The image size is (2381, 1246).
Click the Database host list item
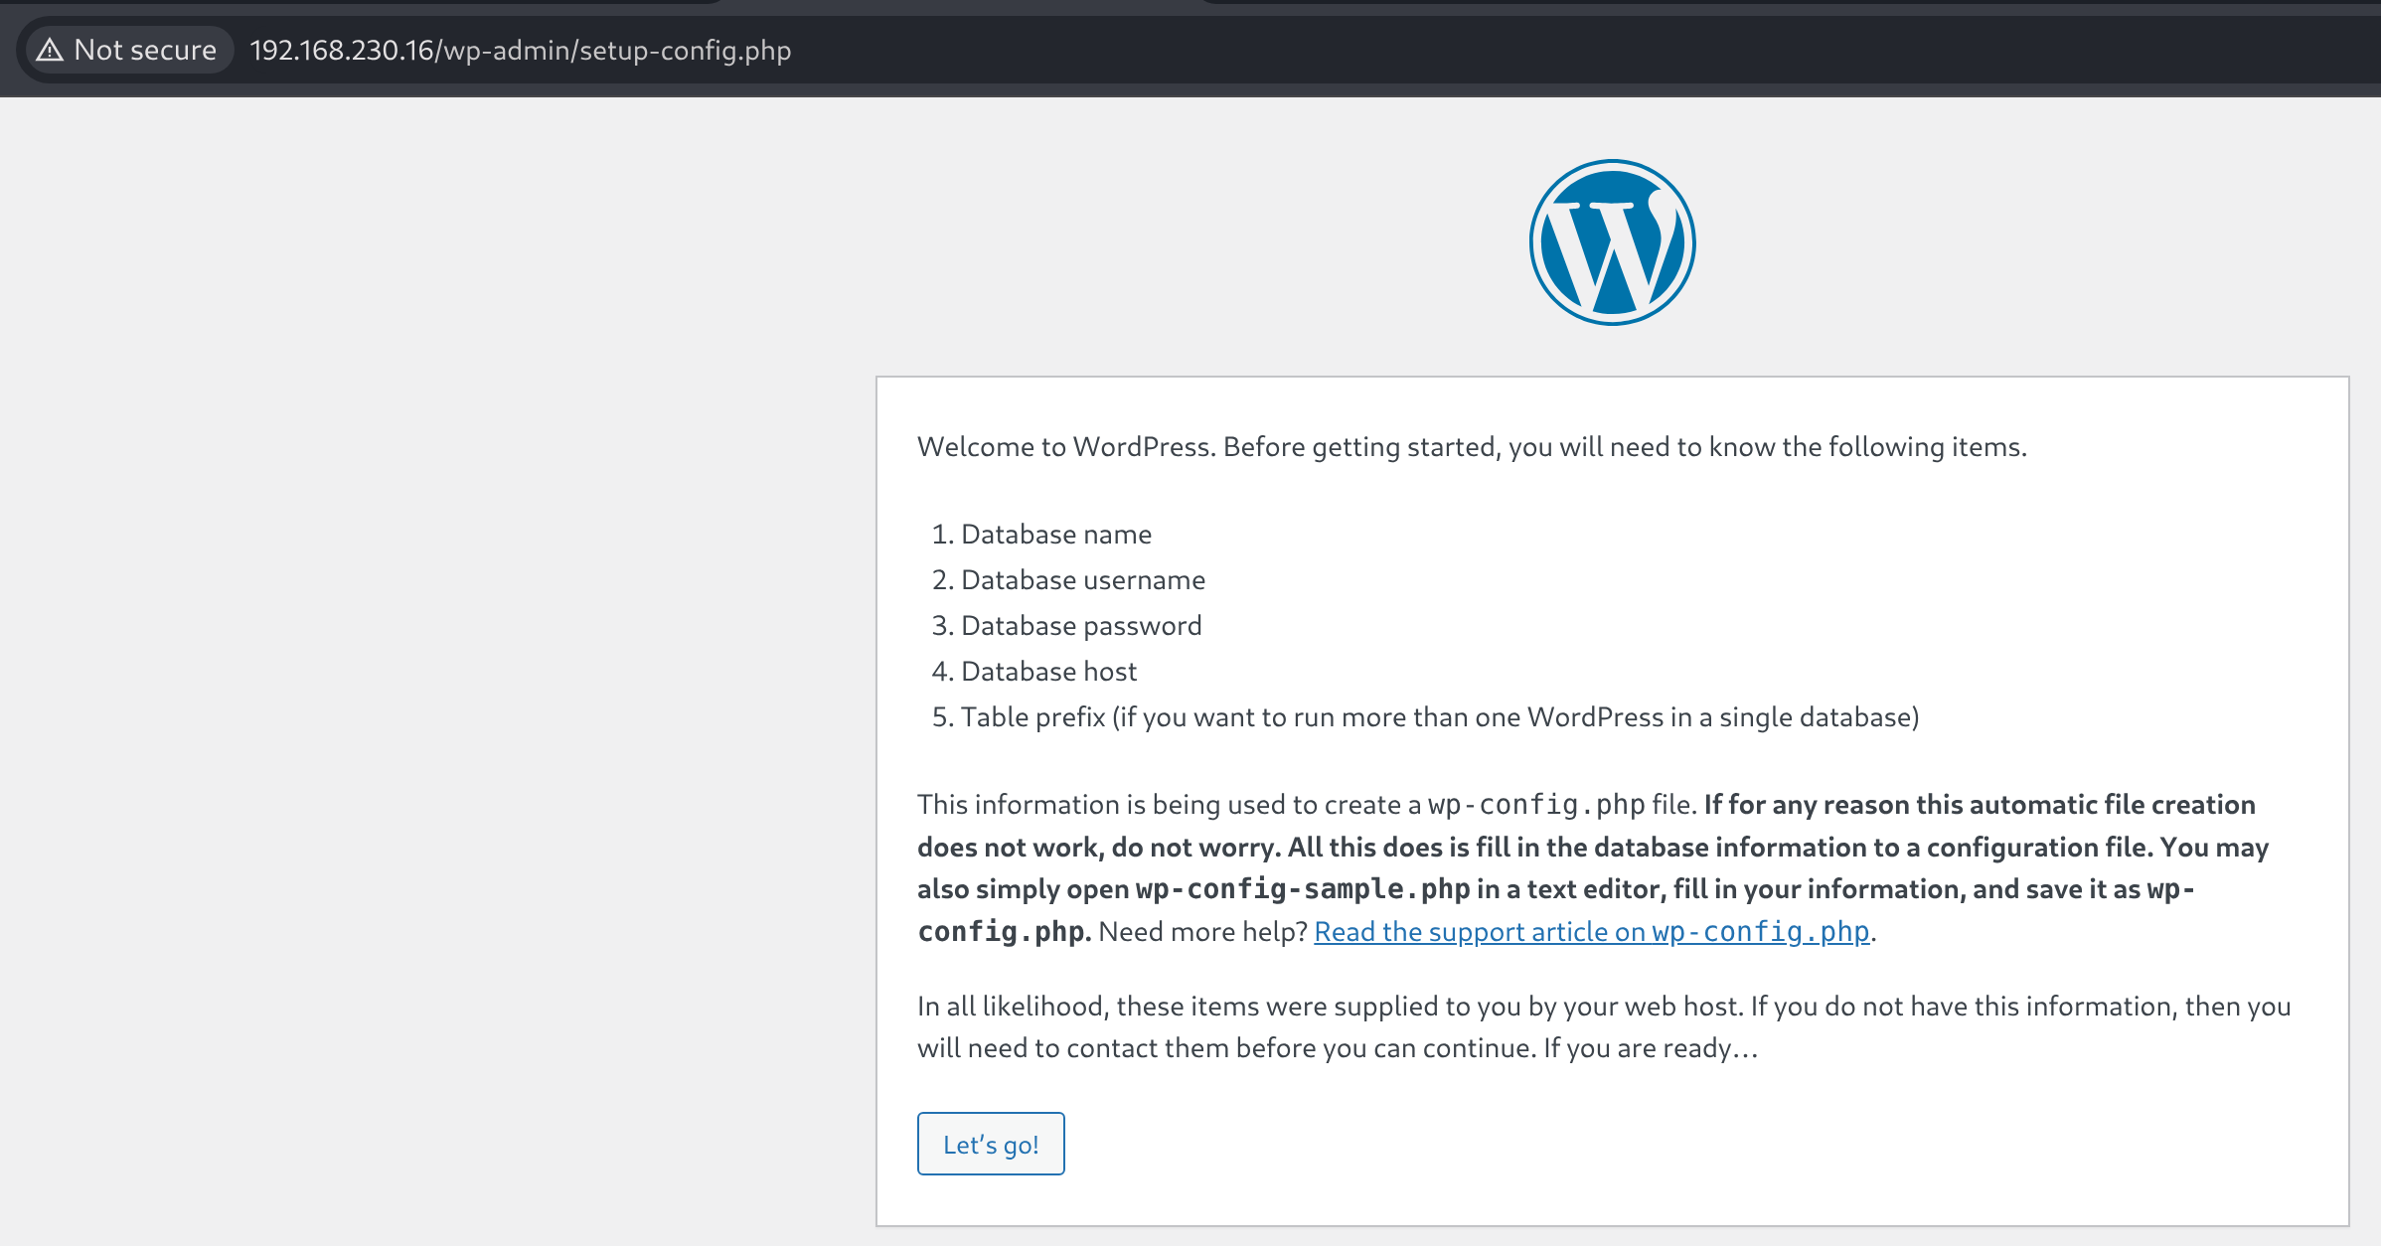point(1048,672)
